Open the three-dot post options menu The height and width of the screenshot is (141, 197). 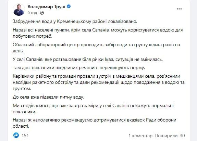(179, 9)
